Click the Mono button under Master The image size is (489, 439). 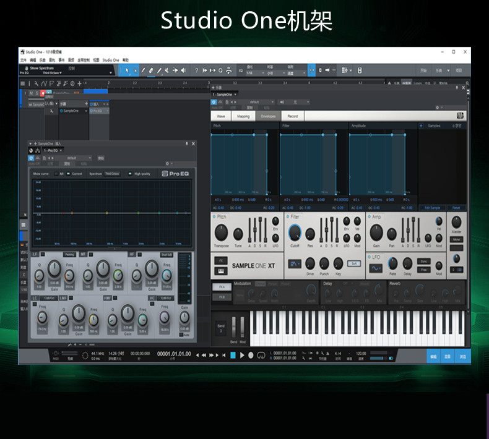[x=456, y=239]
